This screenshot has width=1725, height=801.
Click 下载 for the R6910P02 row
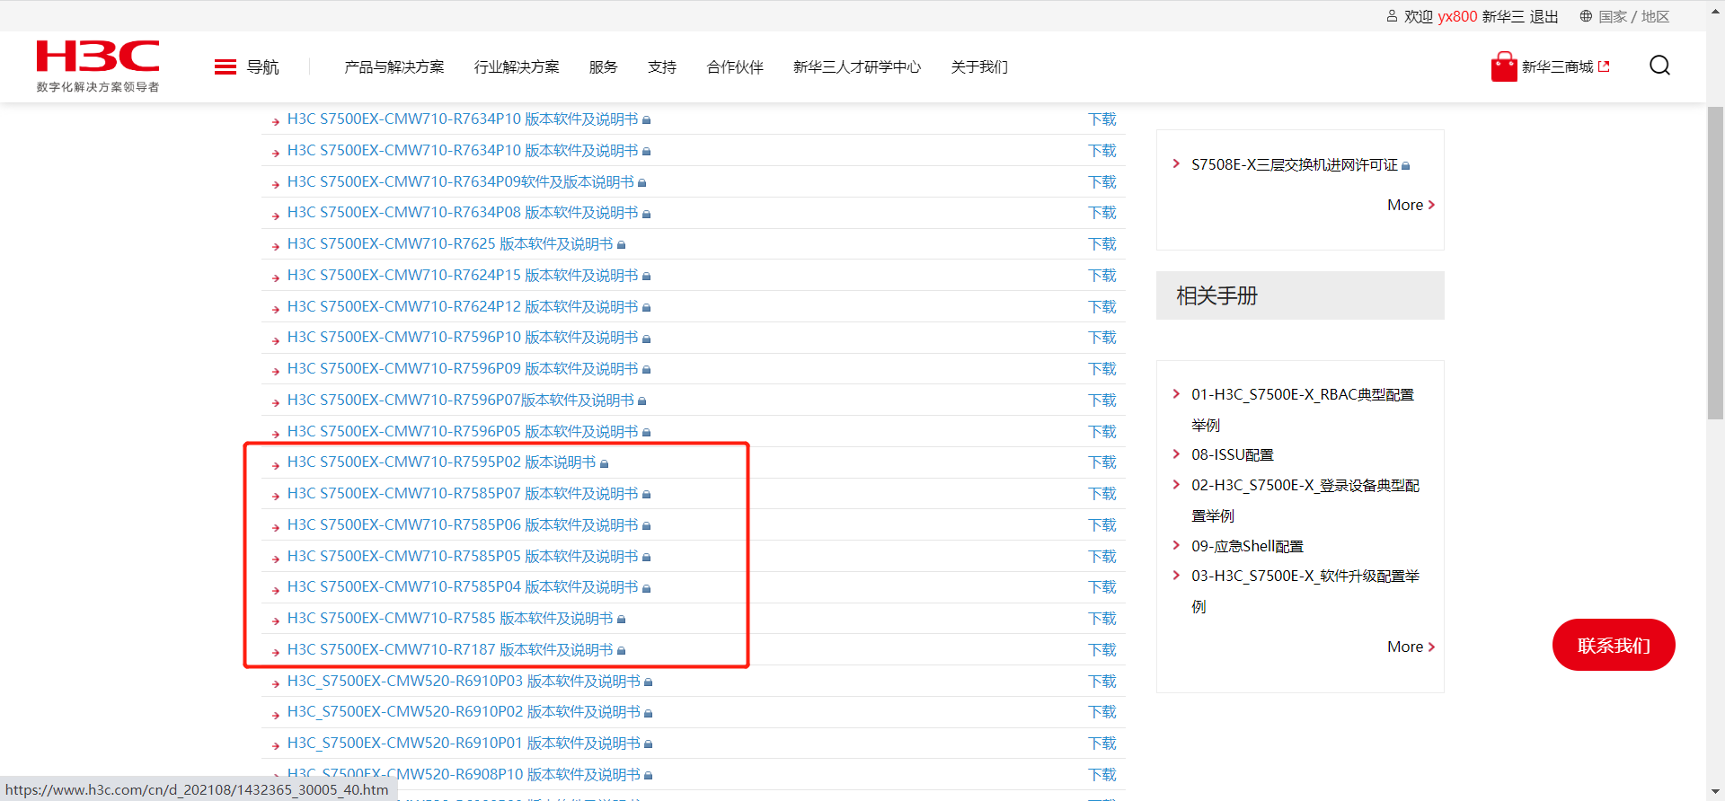point(1102,712)
